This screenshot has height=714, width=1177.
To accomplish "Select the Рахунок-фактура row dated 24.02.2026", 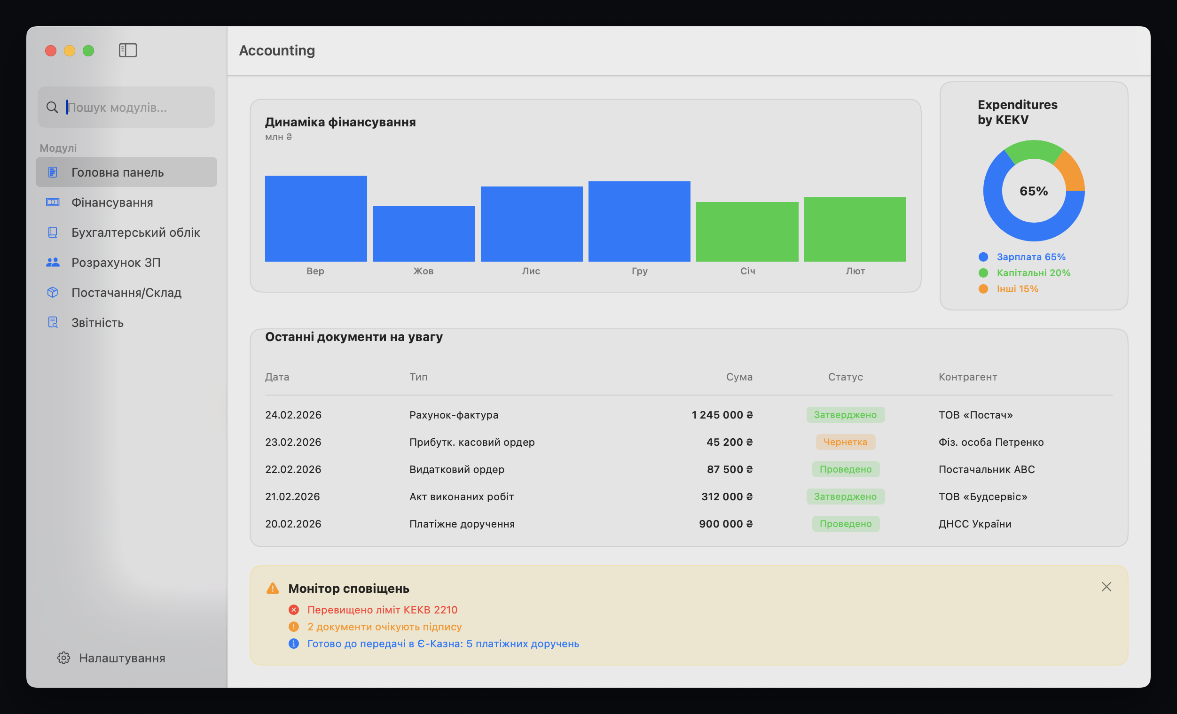I will [453, 415].
